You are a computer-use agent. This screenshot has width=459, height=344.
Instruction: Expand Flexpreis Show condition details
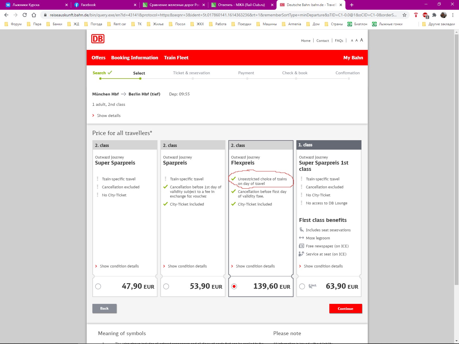[x=255, y=266]
